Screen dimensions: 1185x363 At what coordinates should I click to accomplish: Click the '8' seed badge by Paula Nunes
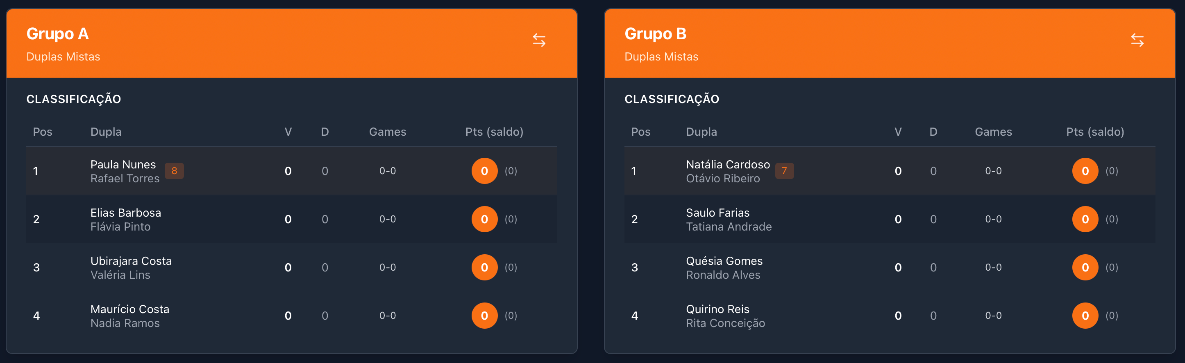coord(174,171)
